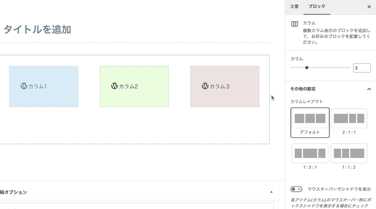
Task: Choose the 1:1:2 column layout
Action: pos(349,153)
